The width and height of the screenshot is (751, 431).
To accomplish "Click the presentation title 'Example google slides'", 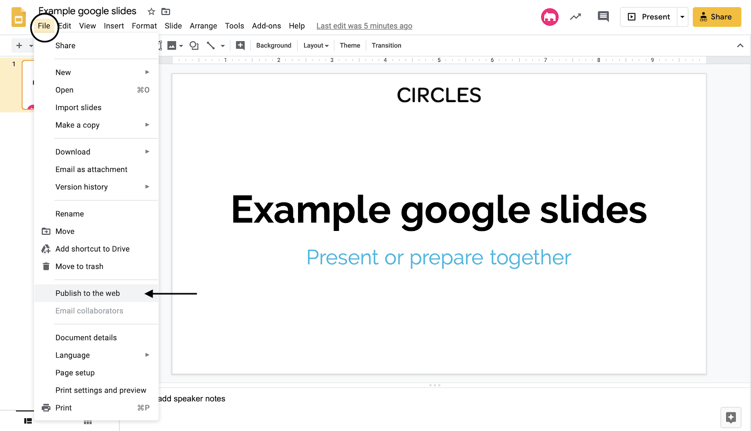I will 87,11.
